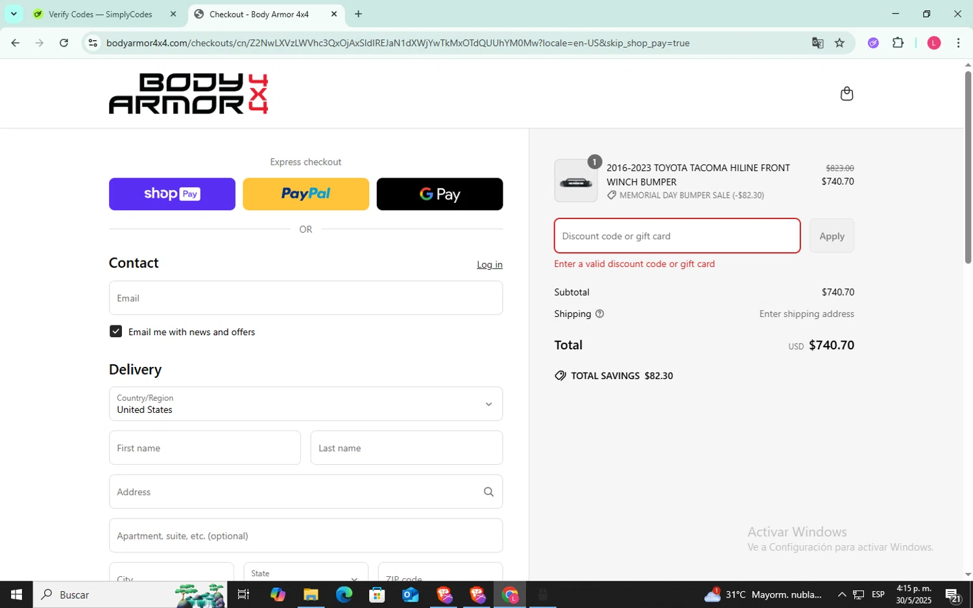Pay with PayPal

(306, 194)
